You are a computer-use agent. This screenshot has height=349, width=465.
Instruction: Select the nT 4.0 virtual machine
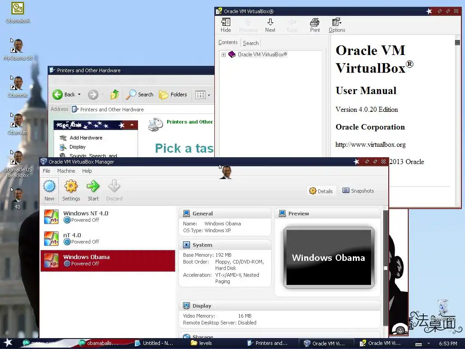(x=108, y=238)
